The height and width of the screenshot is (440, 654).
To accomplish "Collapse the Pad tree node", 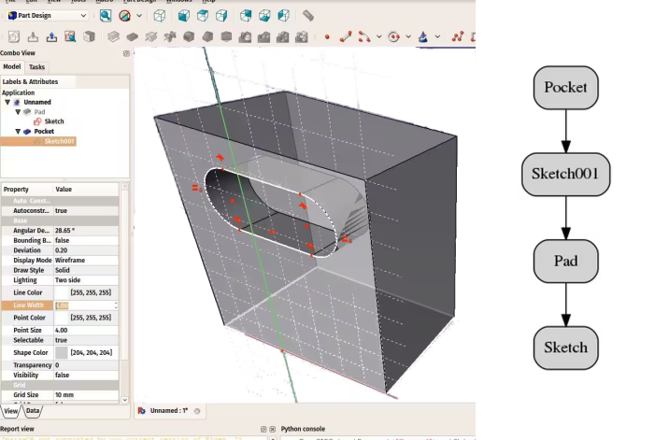I will pos(18,112).
